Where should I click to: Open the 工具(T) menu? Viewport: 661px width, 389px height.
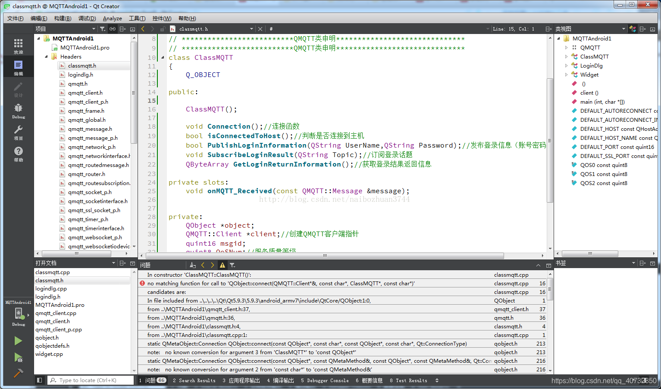point(137,19)
